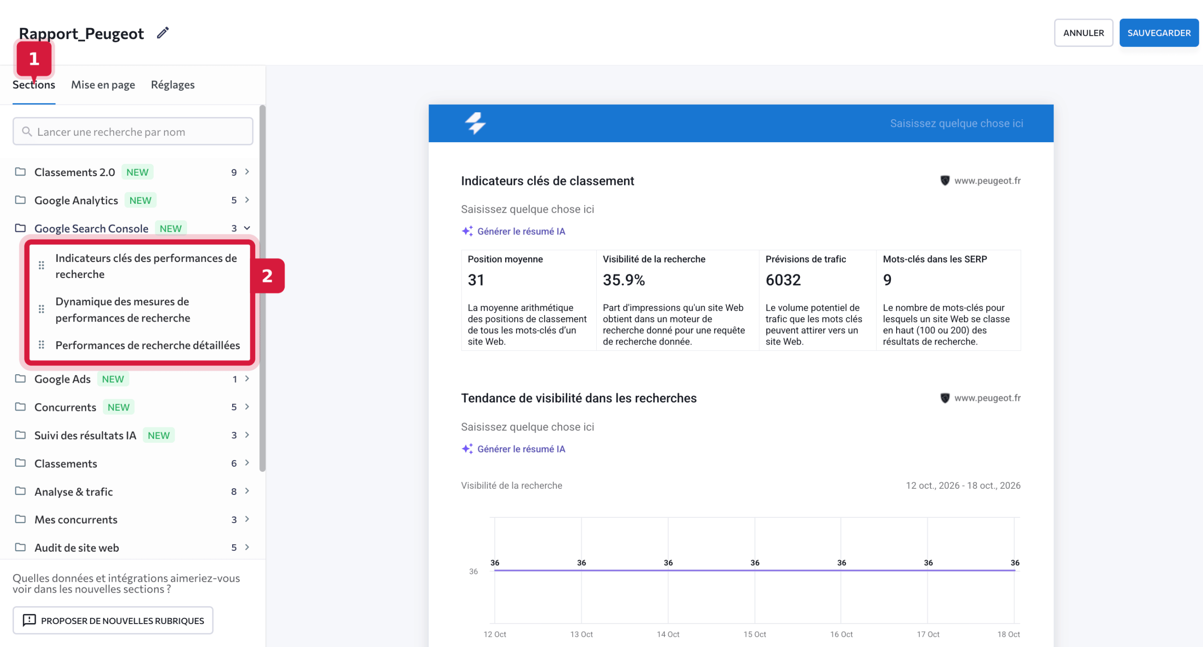Click the header placeholder Saisissez quelque chose ici

(956, 123)
